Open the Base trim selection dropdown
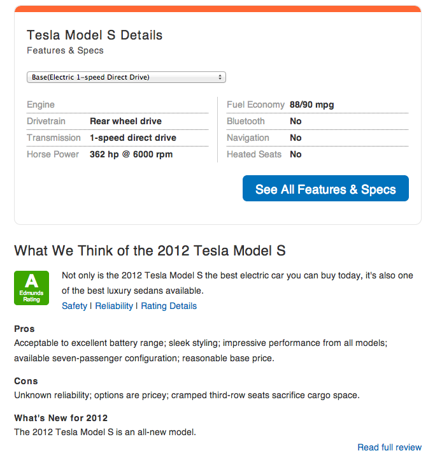The height and width of the screenshot is (467, 435). pyautogui.click(x=126, y=77)
